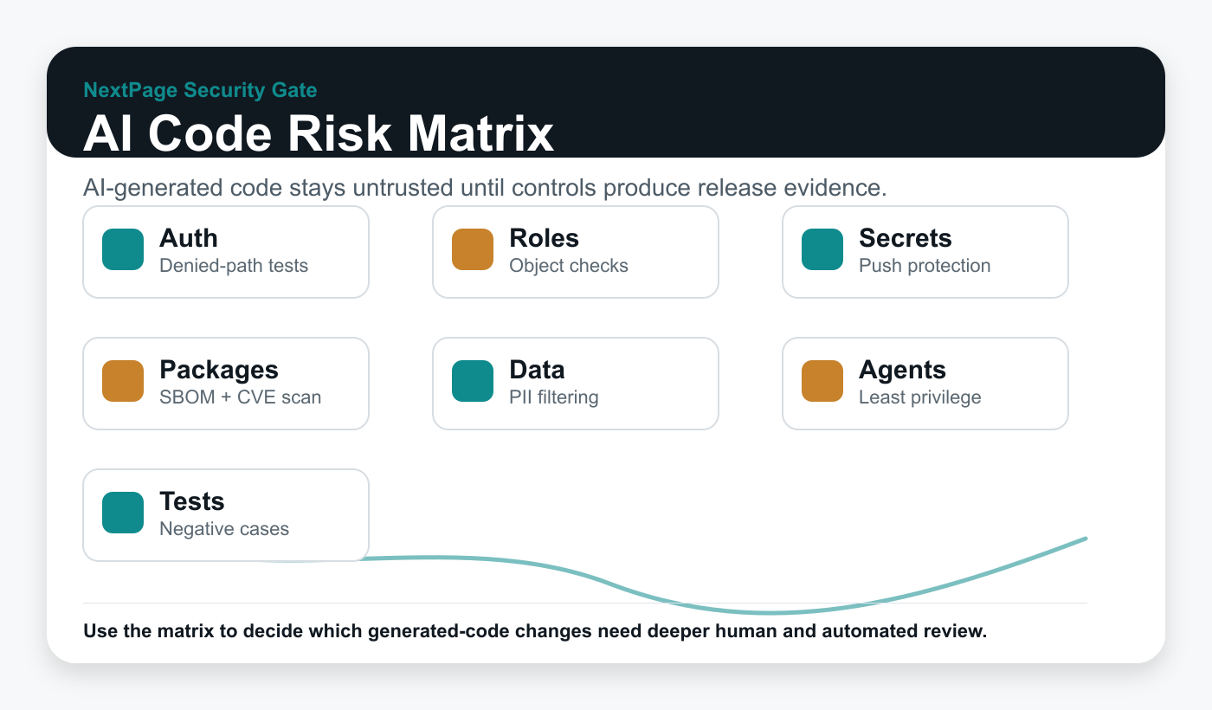Click the teal square beside Auth

coord(123,249)
